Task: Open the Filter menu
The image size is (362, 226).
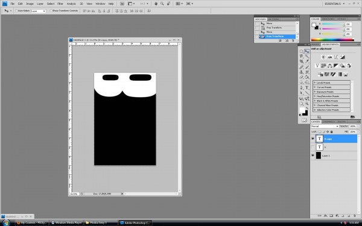Action: pyautogui.click(x=60, y=4)
